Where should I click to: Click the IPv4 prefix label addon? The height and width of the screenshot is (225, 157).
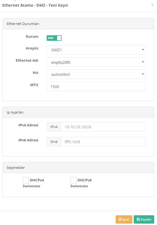pos(54,127)
